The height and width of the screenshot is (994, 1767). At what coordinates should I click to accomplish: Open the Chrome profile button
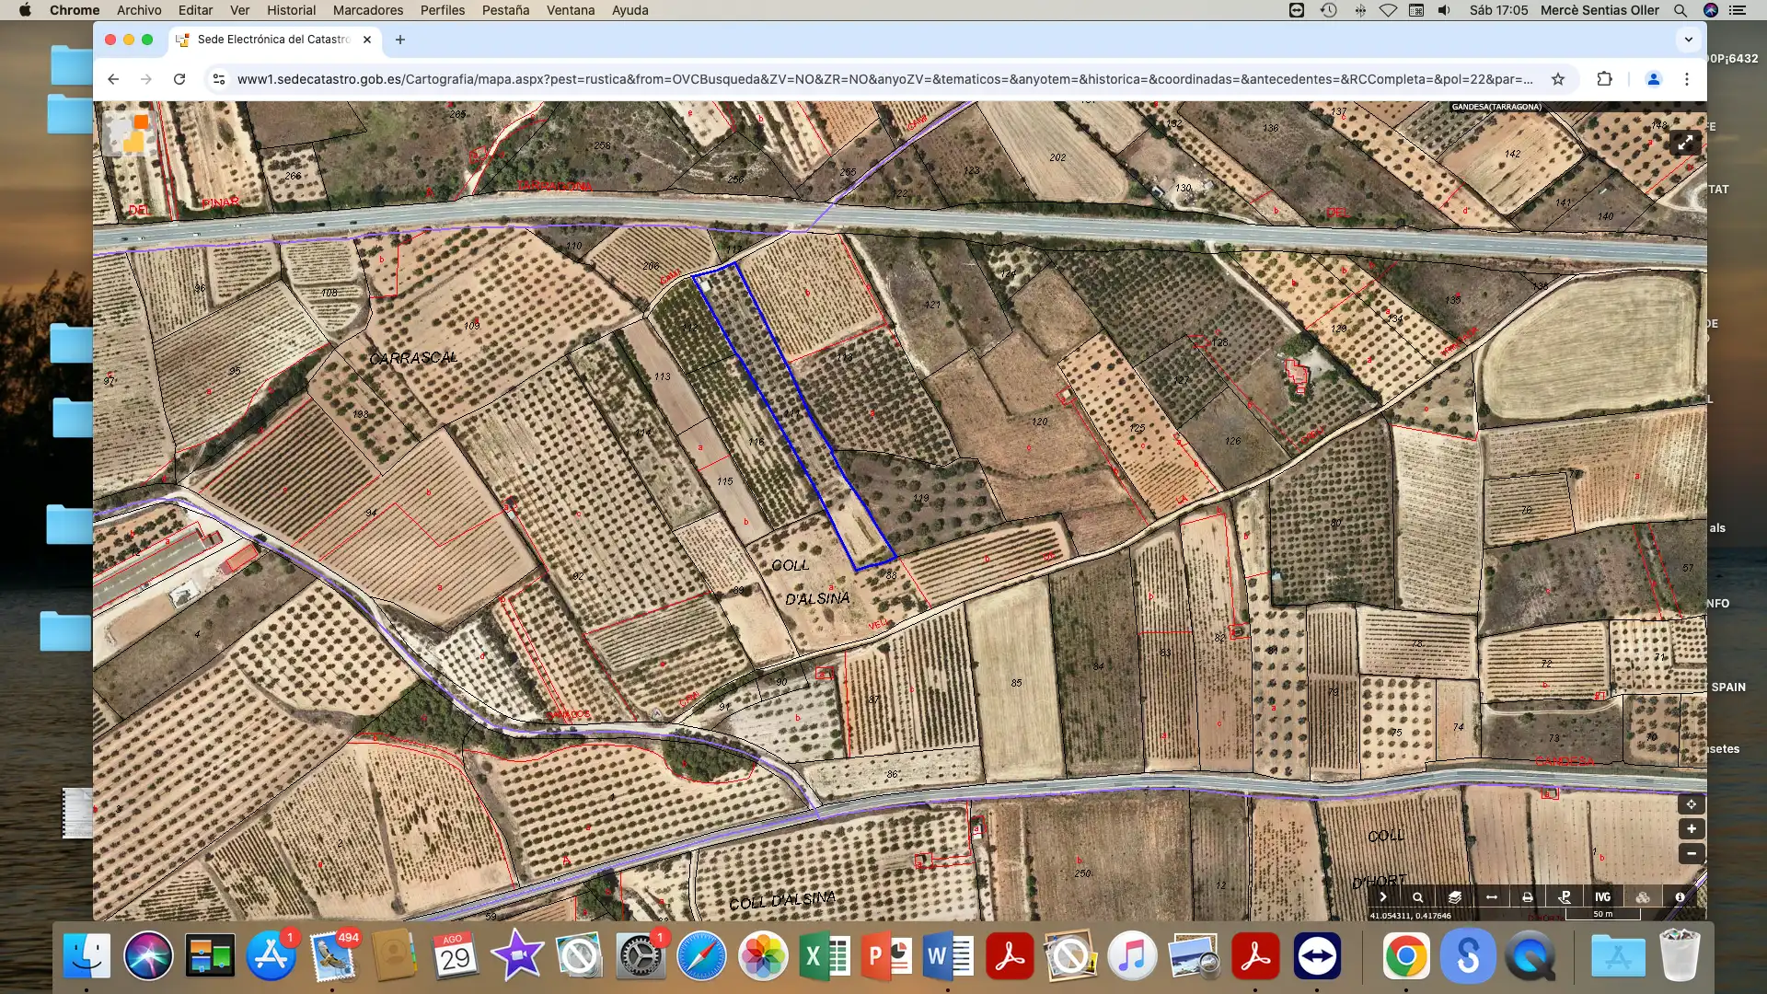pyautogui.click(x=1653, y=79)
